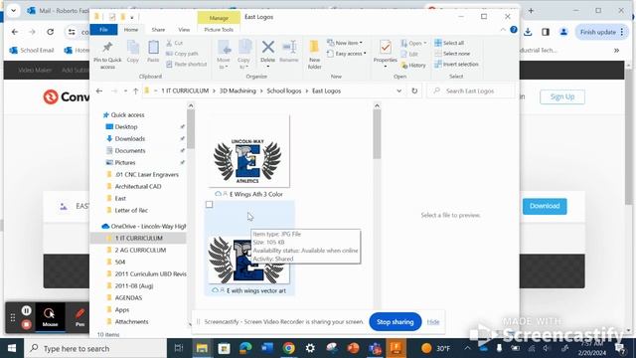This screenshot has width=636, height=358.
Task: Click 3D Machining in breadcrumb path
Action: [x=238, y=90]
